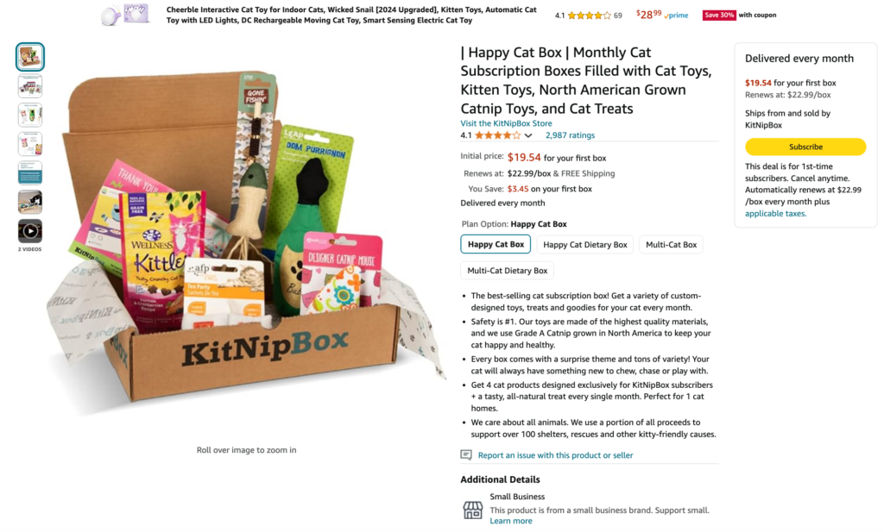Image resolution: width=884 pixels, height=532 pixels.
Task: Visit the KitNipBox Store link
Action: pos(506,123)
